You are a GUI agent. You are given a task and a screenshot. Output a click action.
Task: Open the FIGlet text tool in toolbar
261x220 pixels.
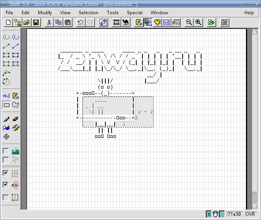139,22
